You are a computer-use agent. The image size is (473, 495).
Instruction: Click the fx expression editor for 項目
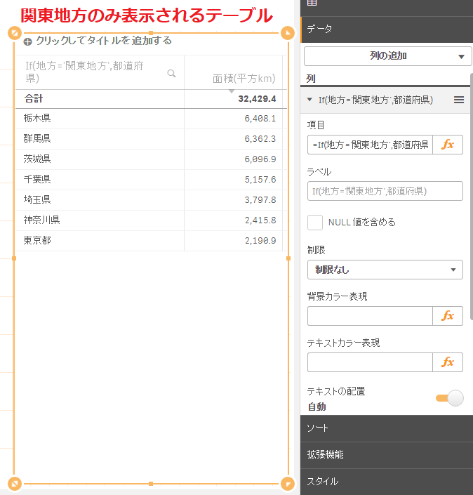coord(448,145)
